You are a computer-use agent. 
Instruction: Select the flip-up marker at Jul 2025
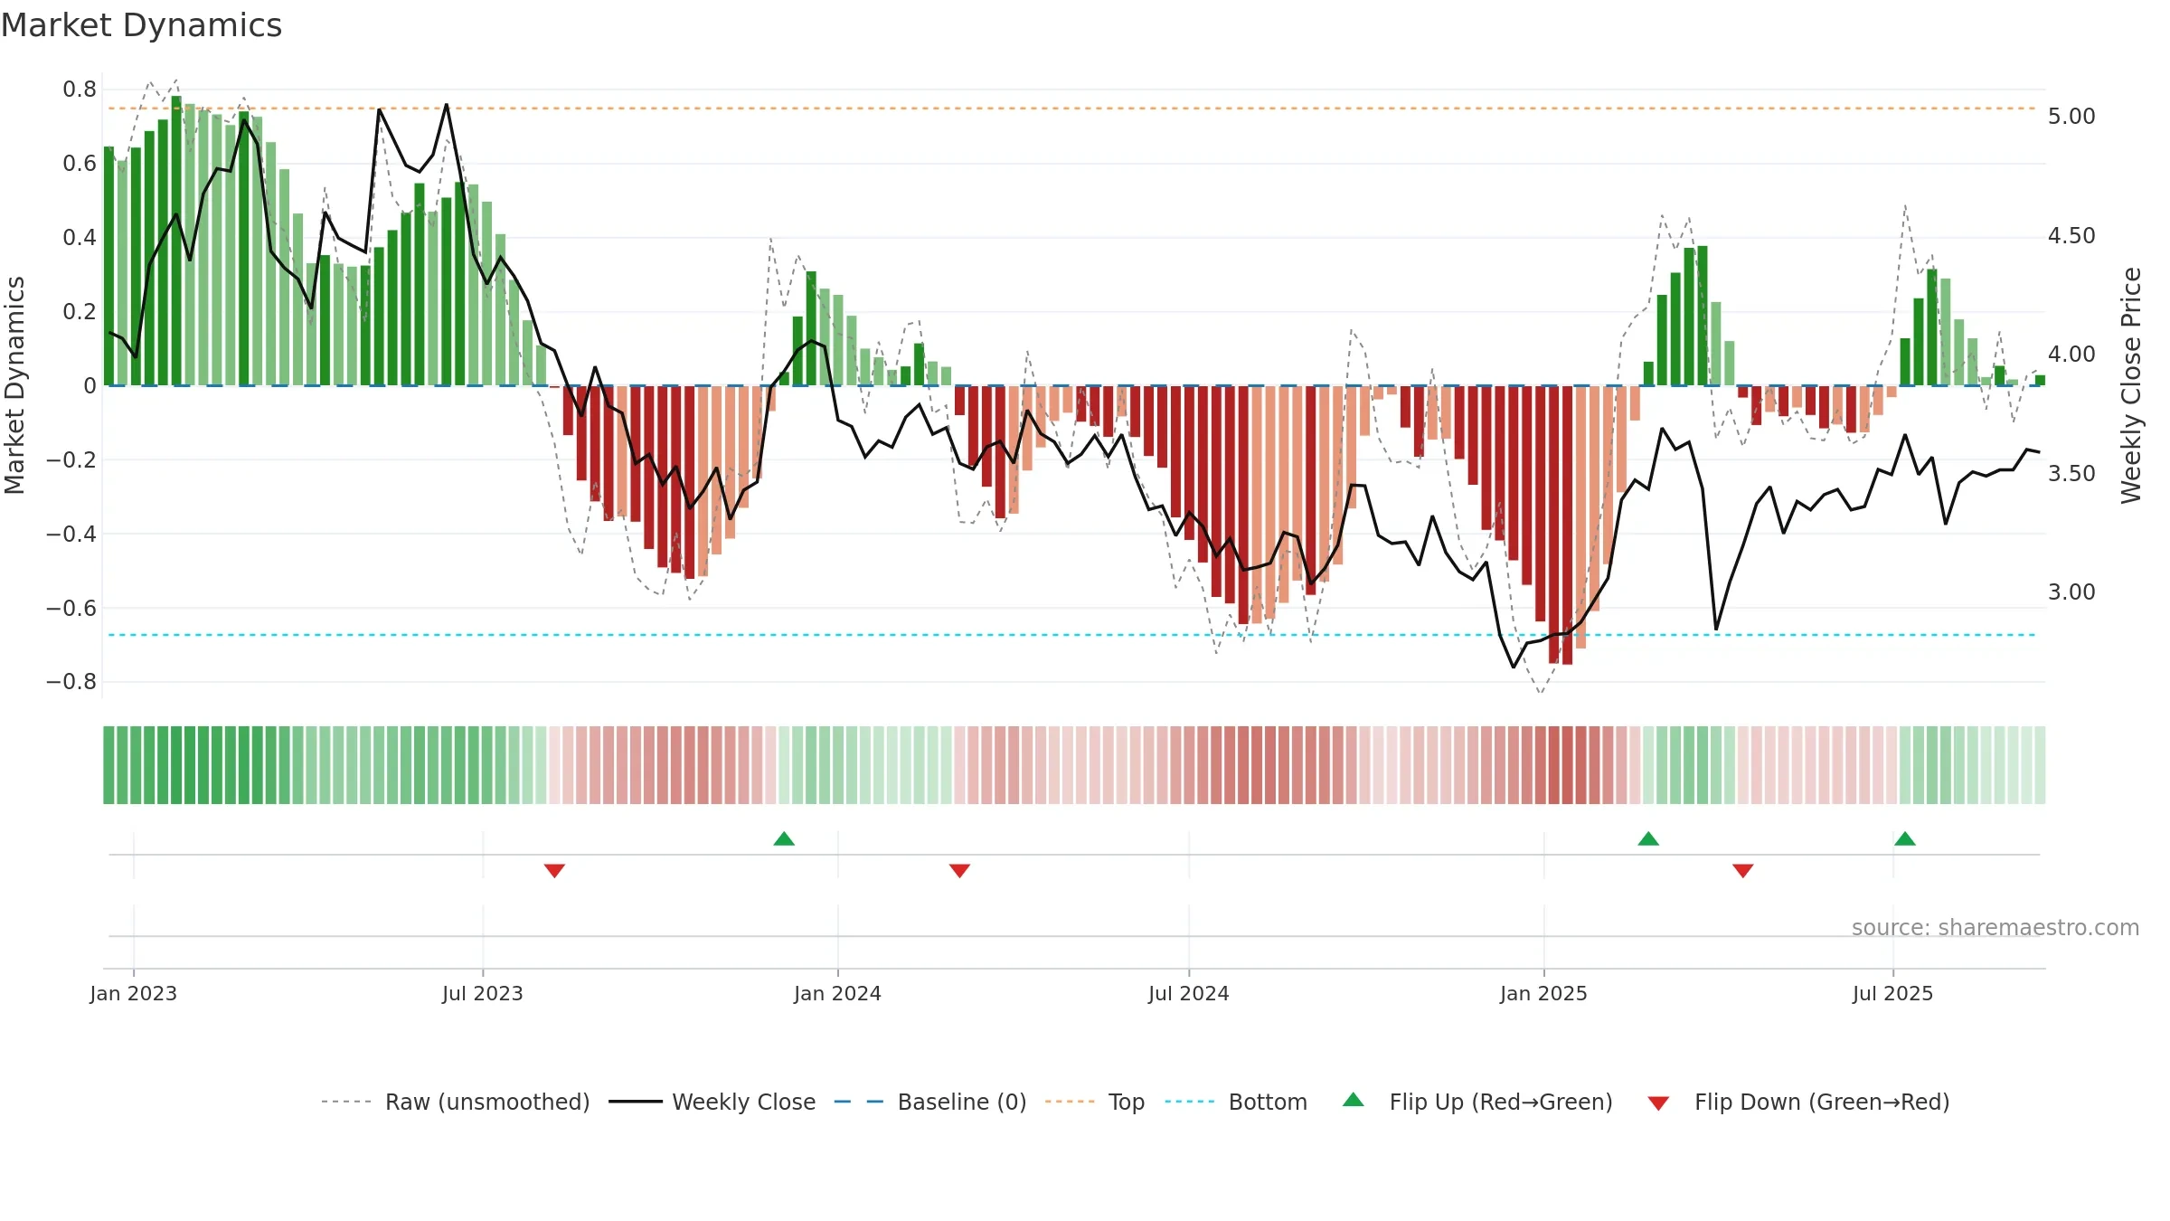[1905, 838]
